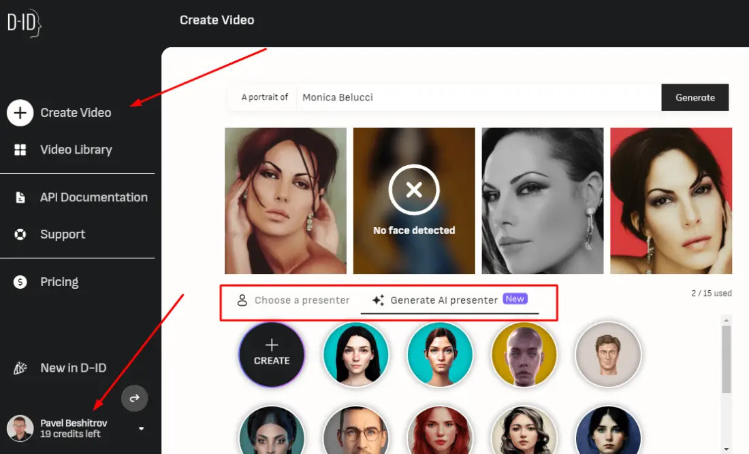749x454 pixels.
Task: Select presenter with long black hair on teal
Action: 356,354
